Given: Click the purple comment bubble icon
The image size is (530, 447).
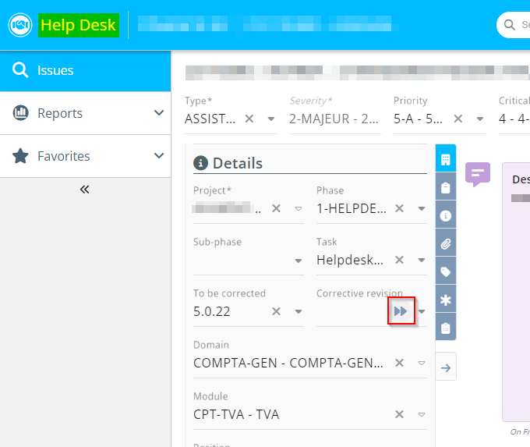Looking at the screenshot, I should pos(477,173).
